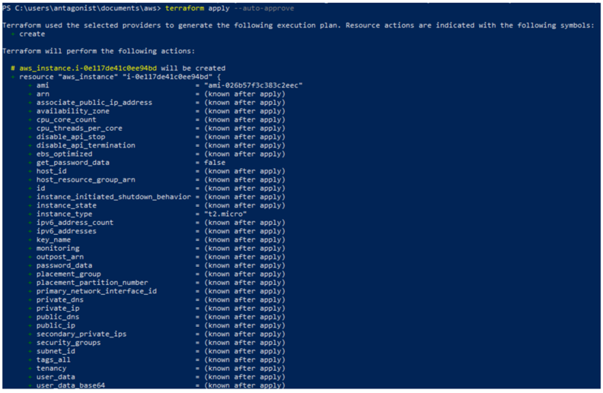Click '(known after apply)' in the arn row

pos(245,93)
